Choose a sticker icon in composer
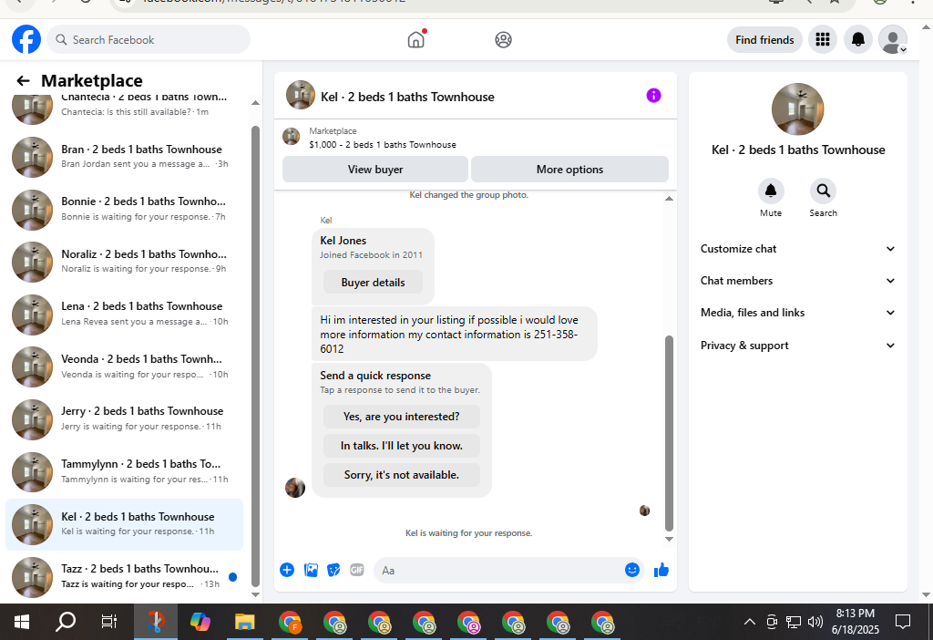933x640 pixels. point(333,570)
